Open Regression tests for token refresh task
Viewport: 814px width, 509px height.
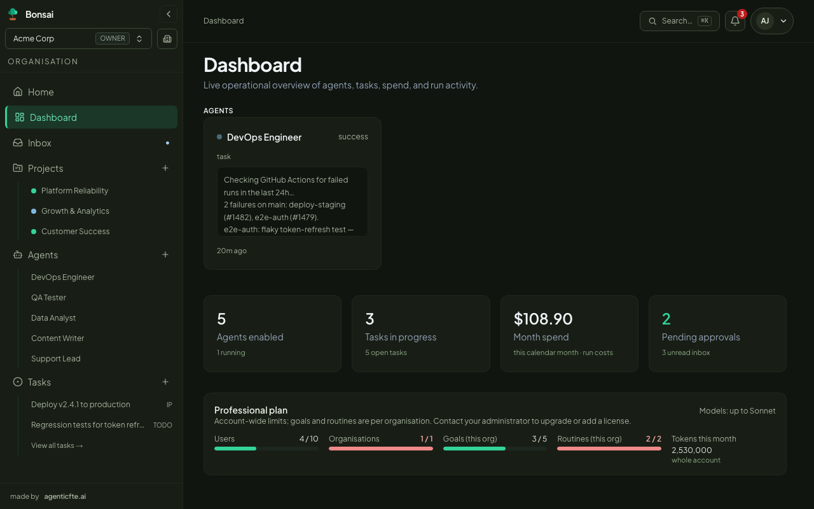point(102,424)
